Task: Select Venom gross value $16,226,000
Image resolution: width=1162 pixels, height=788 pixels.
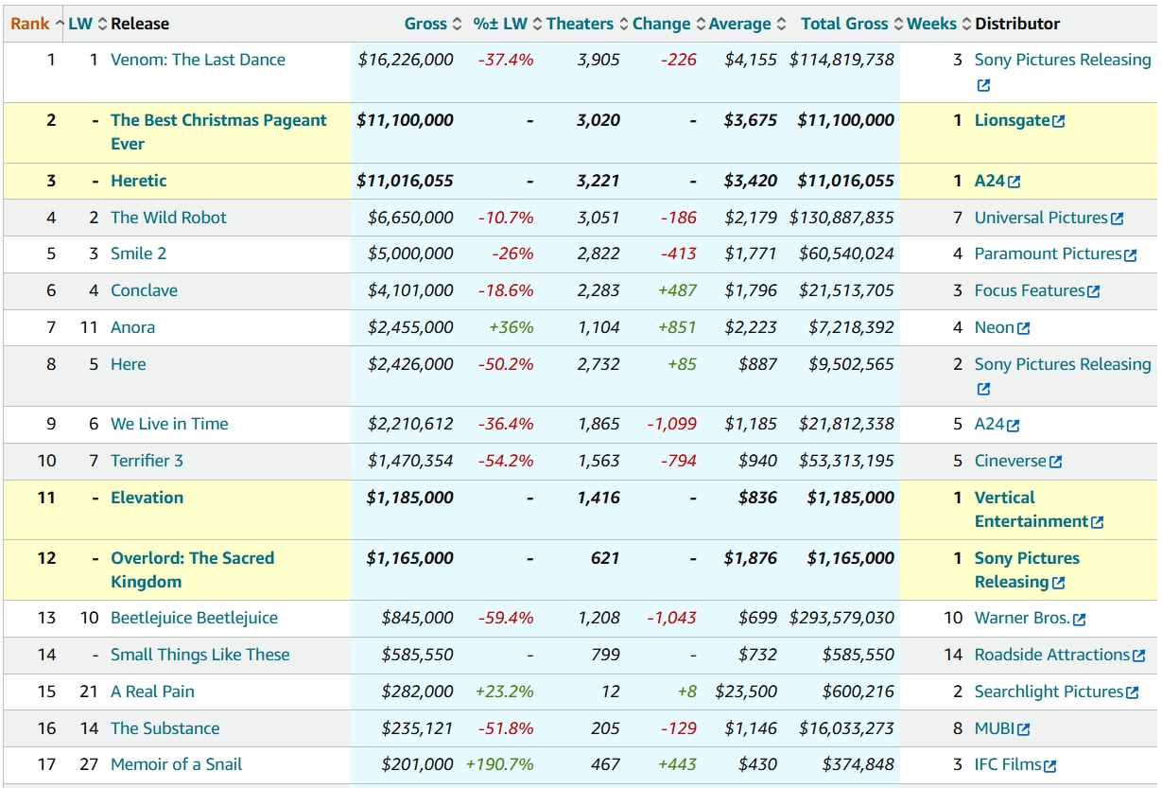Action: pos(406,60)
